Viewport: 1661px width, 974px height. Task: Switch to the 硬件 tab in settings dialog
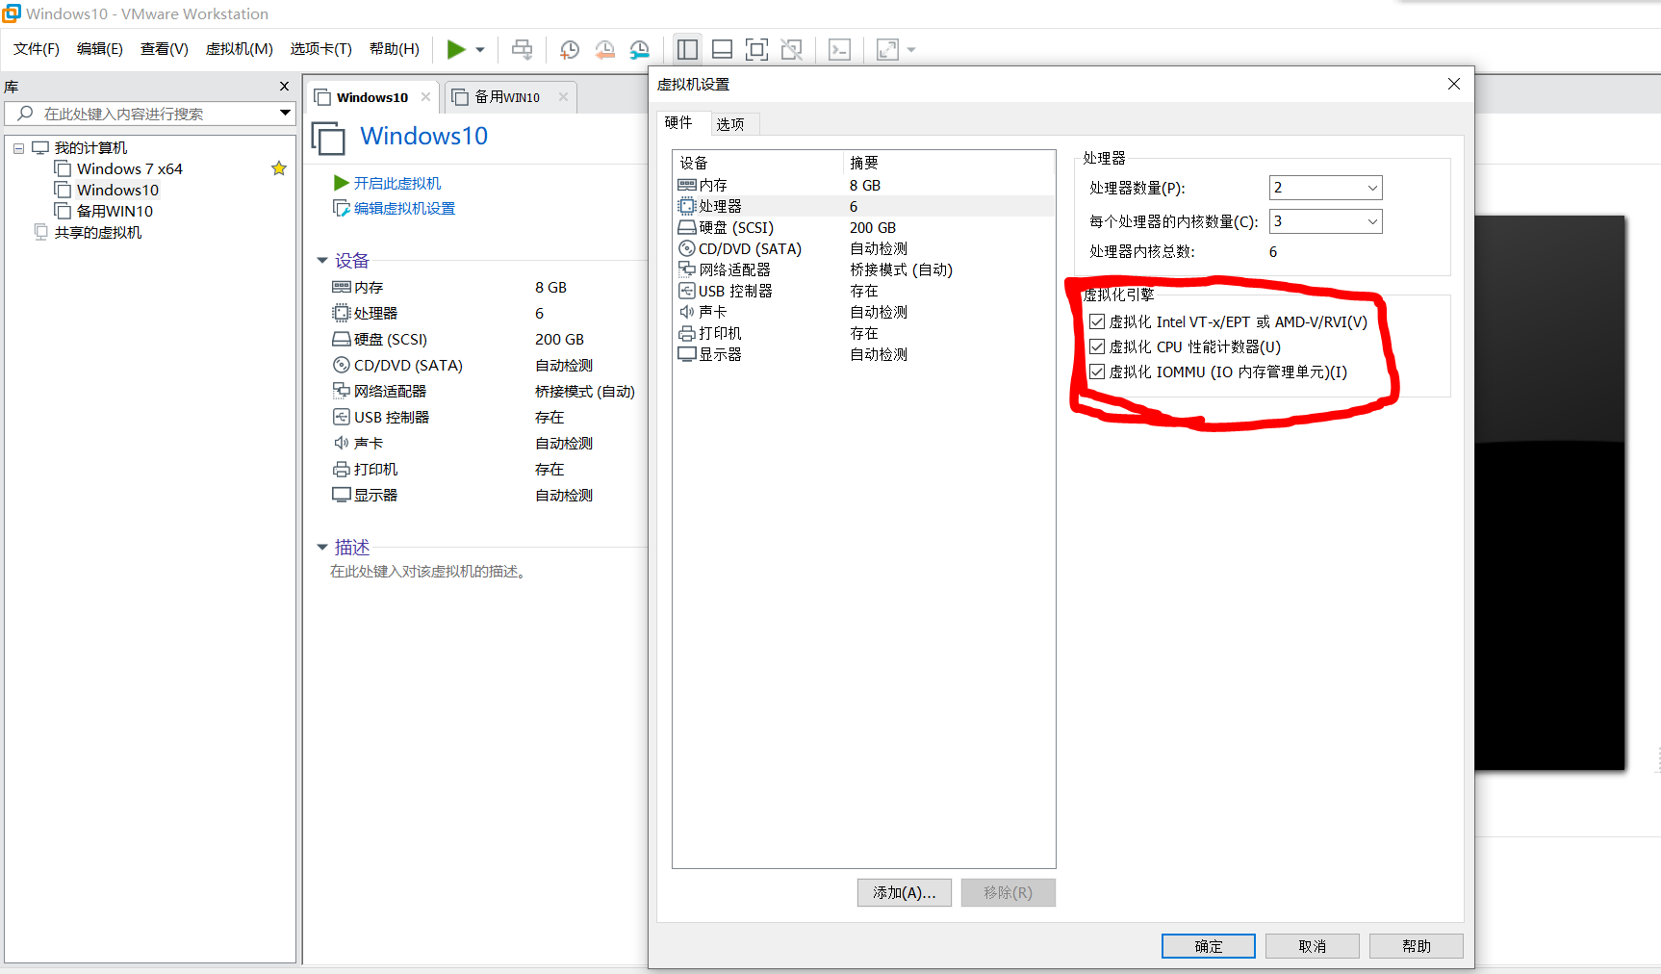click(678, 122)
